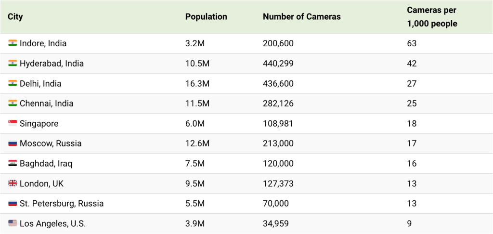Click the 70,000 cameras cell
Image resolution: width=493 pixels, height=234 pixels.
click(276, 204)
